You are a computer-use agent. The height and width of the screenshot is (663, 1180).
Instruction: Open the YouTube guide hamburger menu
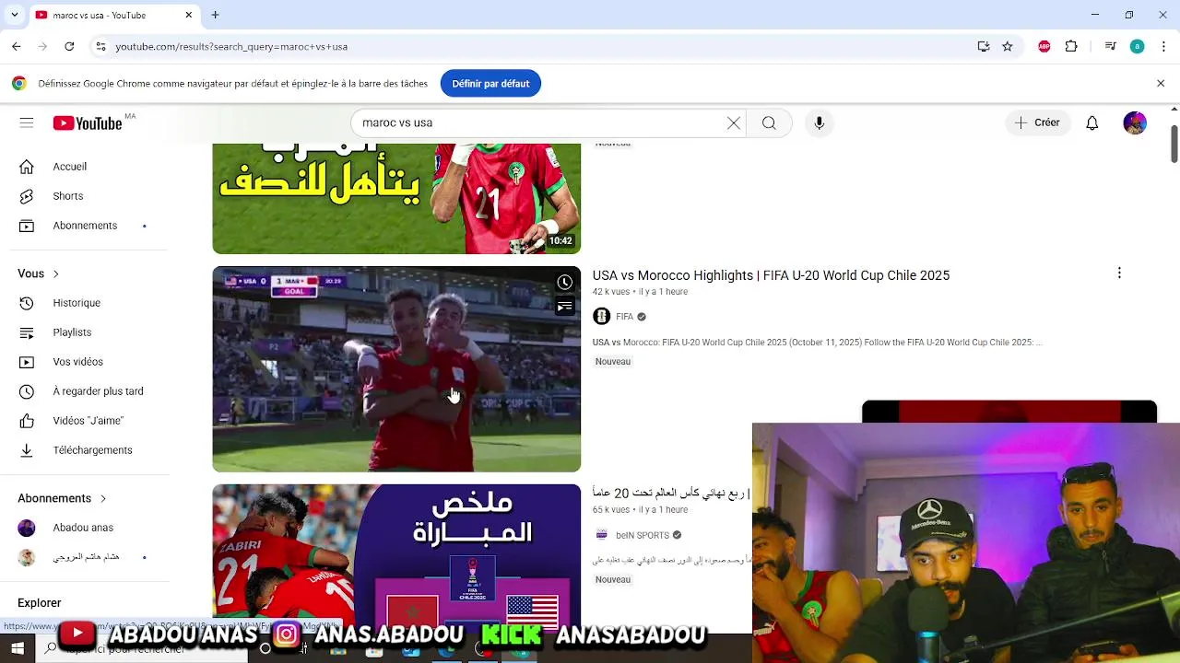[27, 122]
